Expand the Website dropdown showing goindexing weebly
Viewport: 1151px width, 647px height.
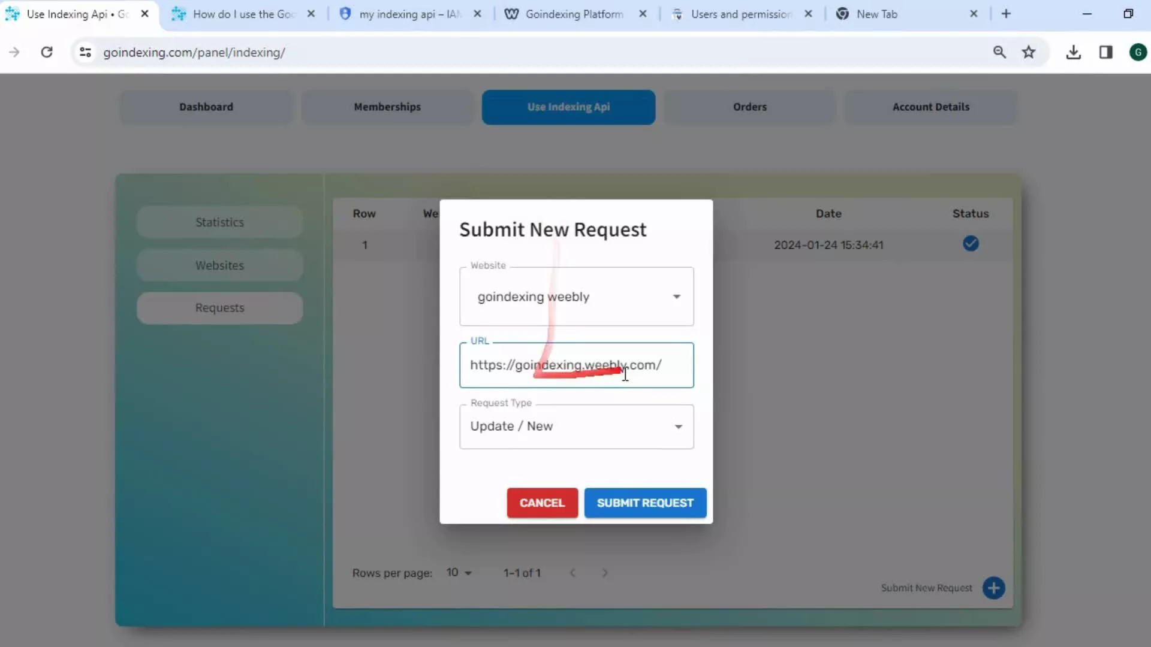pos(576,297)
